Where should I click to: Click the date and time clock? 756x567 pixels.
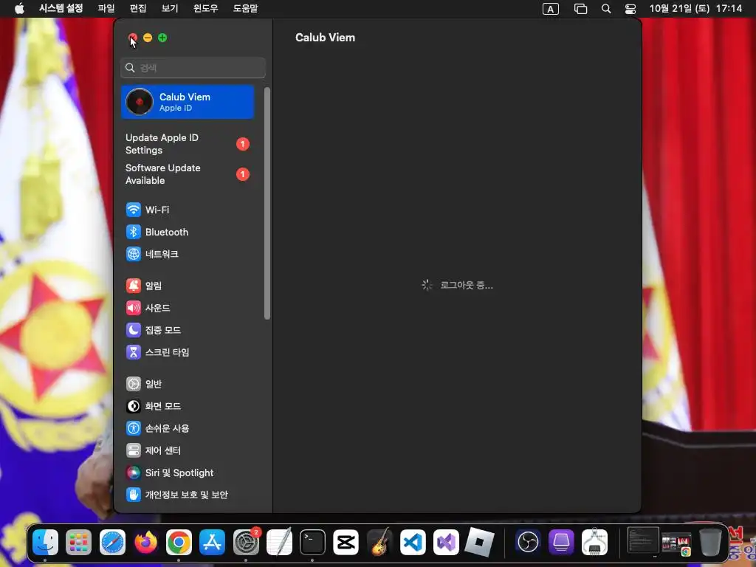(x=695, y=9)
